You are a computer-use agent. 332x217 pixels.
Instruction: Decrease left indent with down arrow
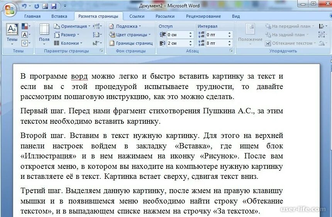[x=191, y=36]
